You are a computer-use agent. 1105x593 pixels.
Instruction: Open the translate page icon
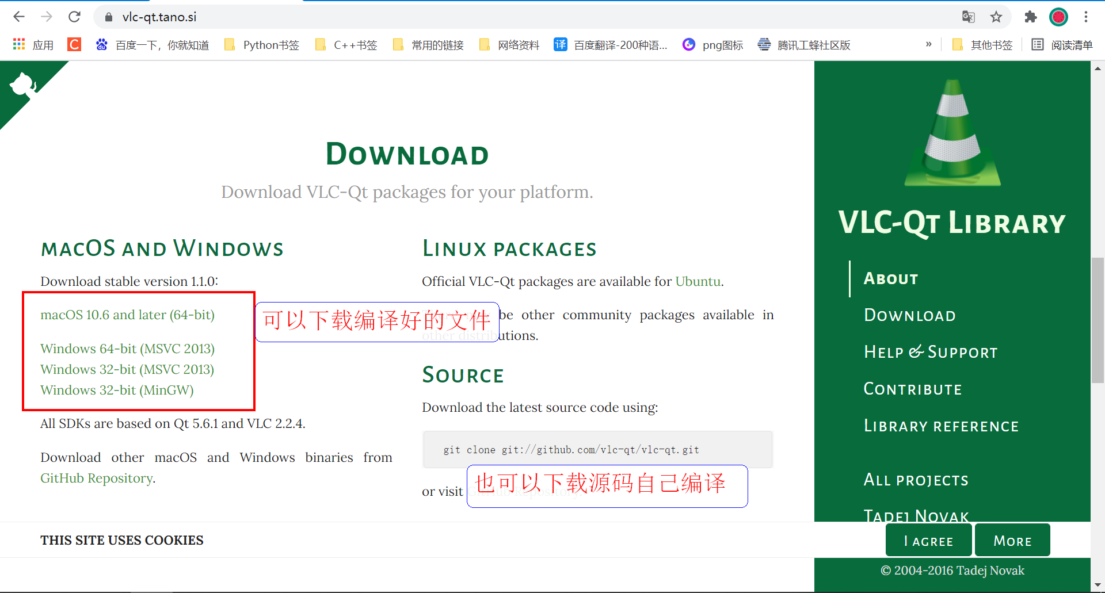(969, 17)
